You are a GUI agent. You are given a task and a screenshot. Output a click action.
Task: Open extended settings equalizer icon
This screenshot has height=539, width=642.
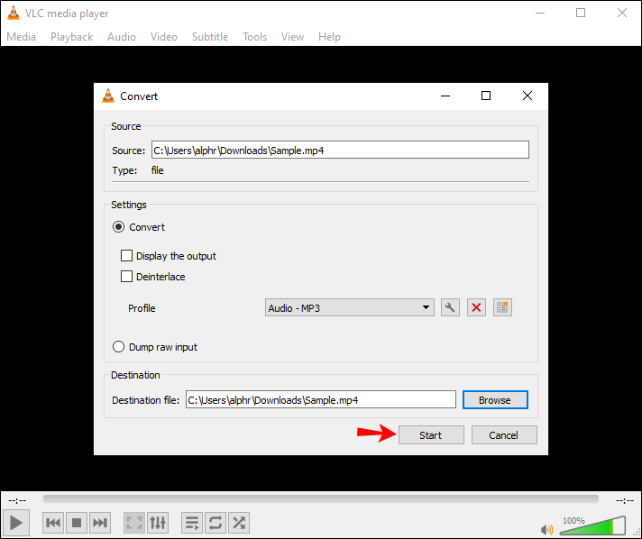point(158,523)
